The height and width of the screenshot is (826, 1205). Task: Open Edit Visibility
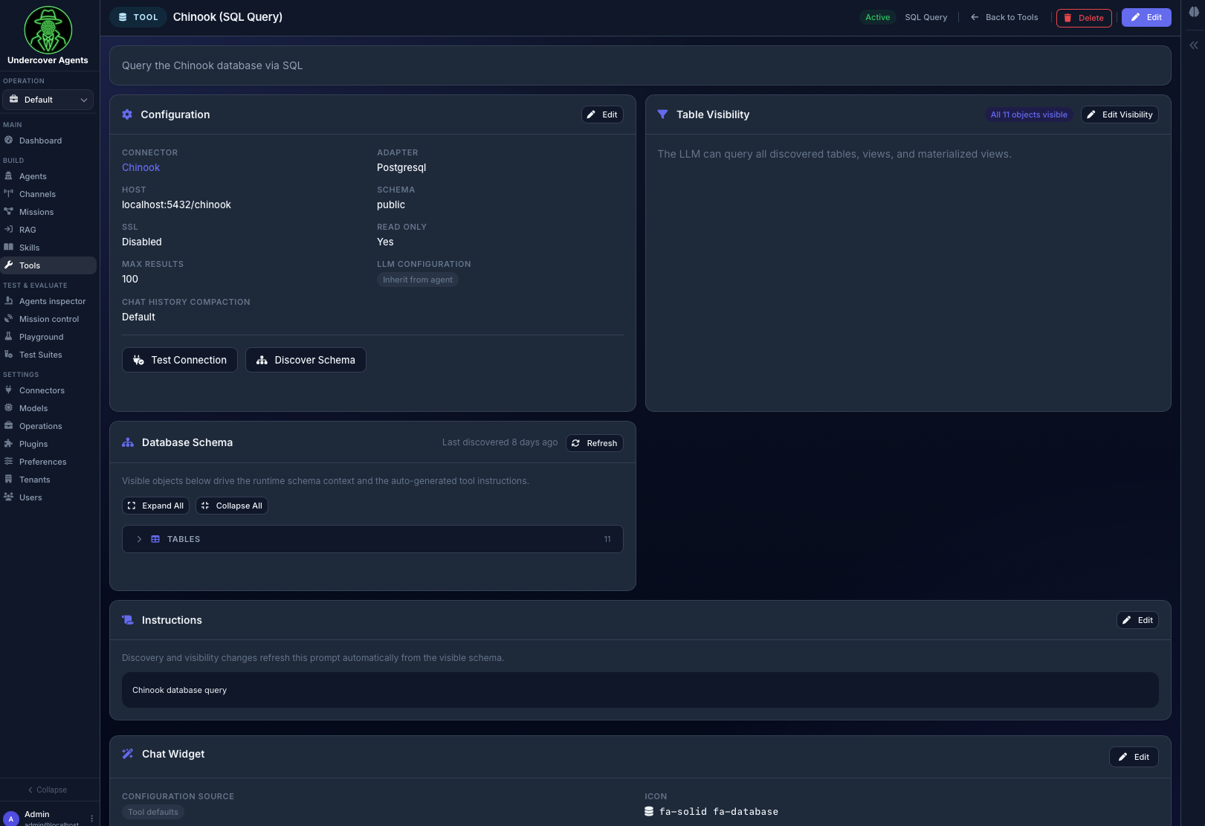click(x=1120, y=114)
